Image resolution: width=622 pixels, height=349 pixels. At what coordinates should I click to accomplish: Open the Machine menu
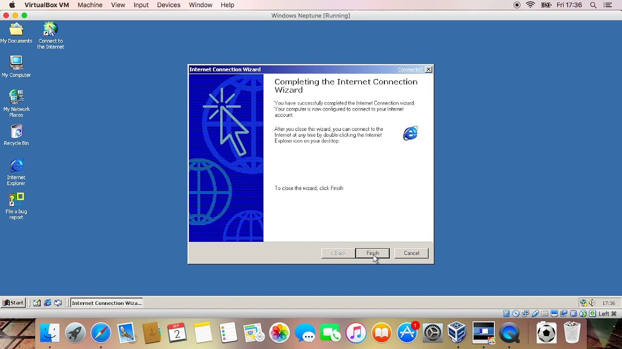click(x=90, y=5)
